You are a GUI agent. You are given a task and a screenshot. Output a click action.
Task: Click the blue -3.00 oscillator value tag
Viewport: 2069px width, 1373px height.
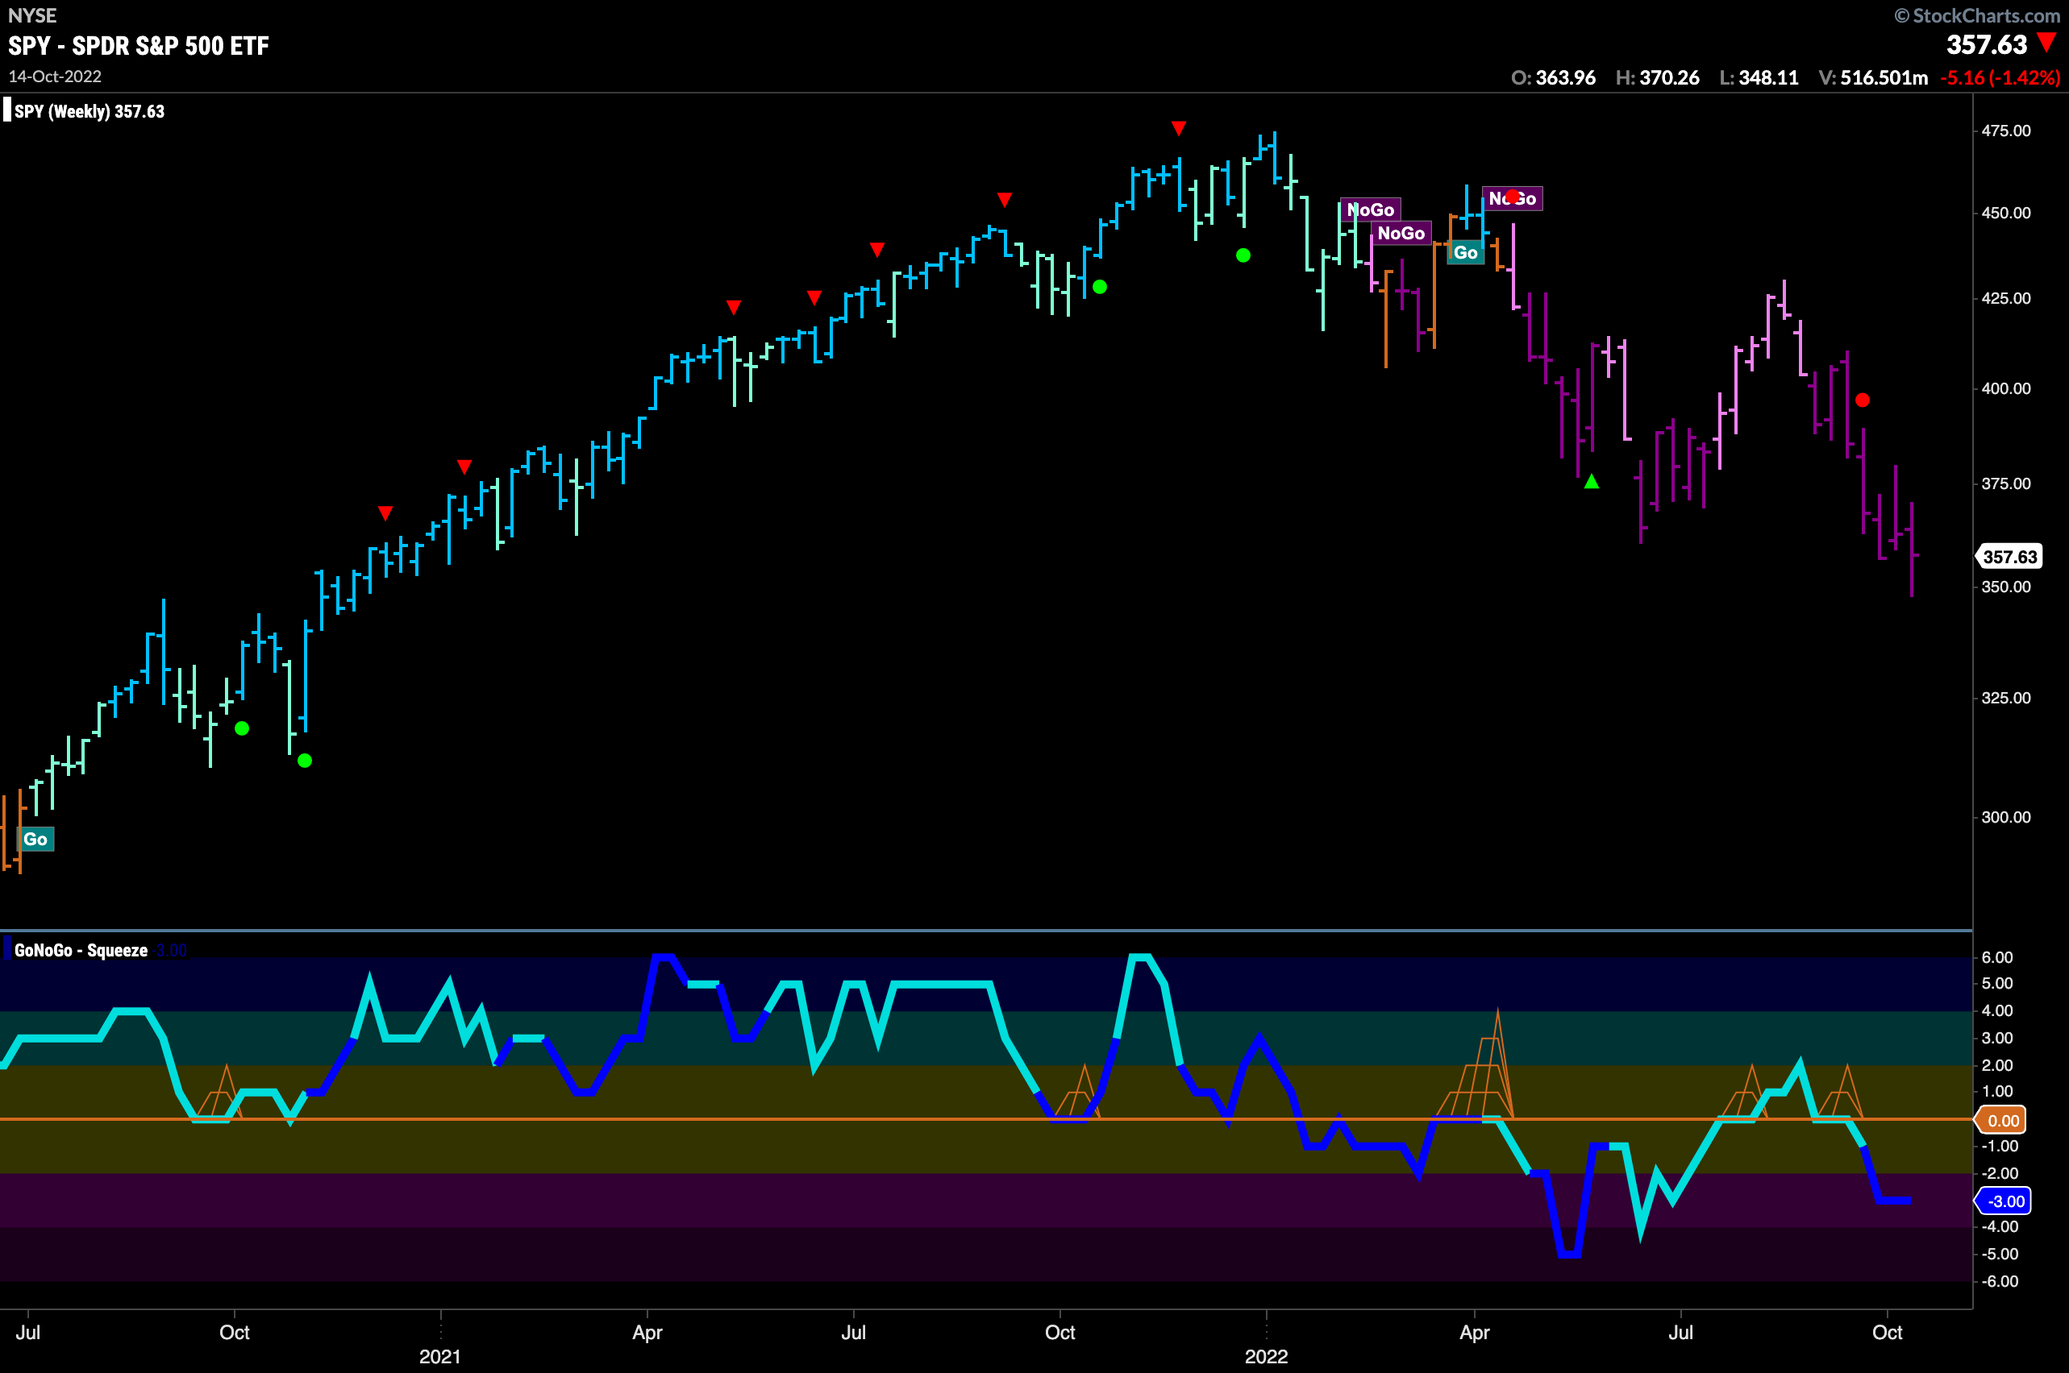point(2003,1201)
